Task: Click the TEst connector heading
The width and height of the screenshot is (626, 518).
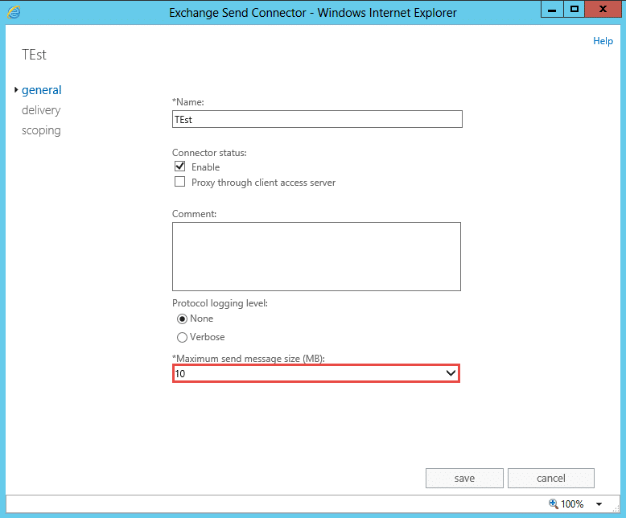Action: [34, 55]
